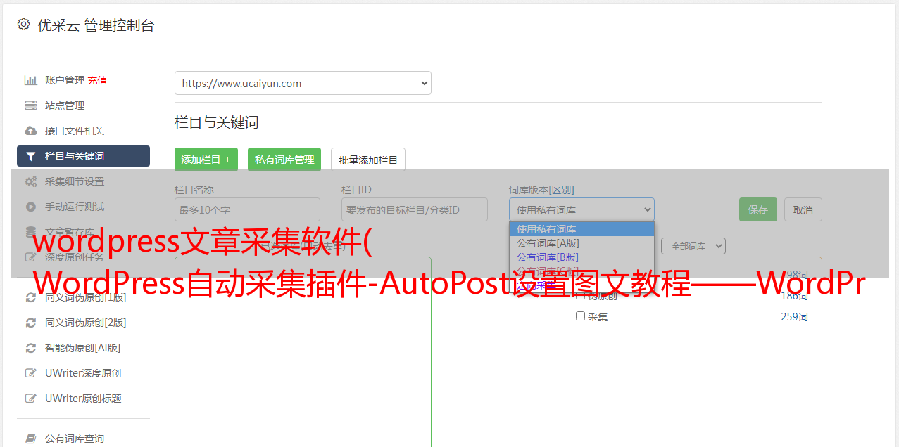Click the 259词 count beside 采集

794,317
